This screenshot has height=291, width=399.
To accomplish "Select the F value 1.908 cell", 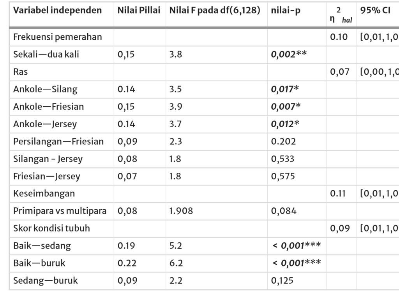I will (x=181, y=211).
